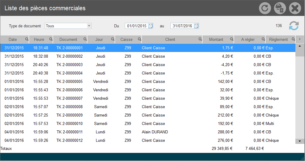The image size is (305, 161).
Task: Click time cell 18:32:08
Action: click(41, 56)
